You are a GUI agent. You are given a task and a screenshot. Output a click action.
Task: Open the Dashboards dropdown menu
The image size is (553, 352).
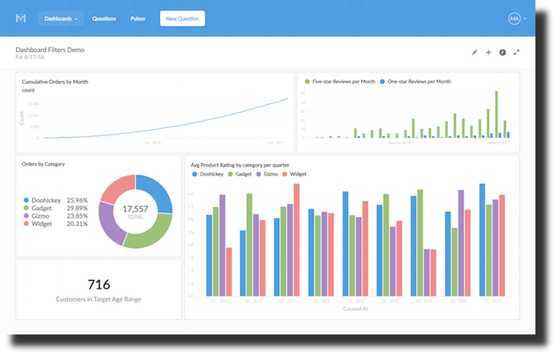[x=61, y=18]
